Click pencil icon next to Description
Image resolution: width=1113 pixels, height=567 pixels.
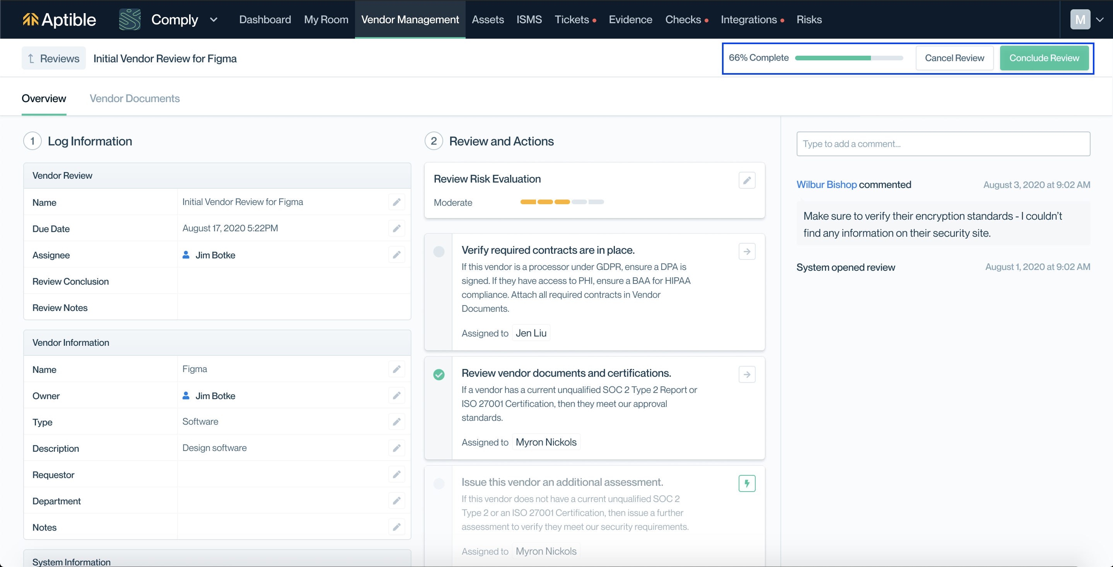[396, 448]
